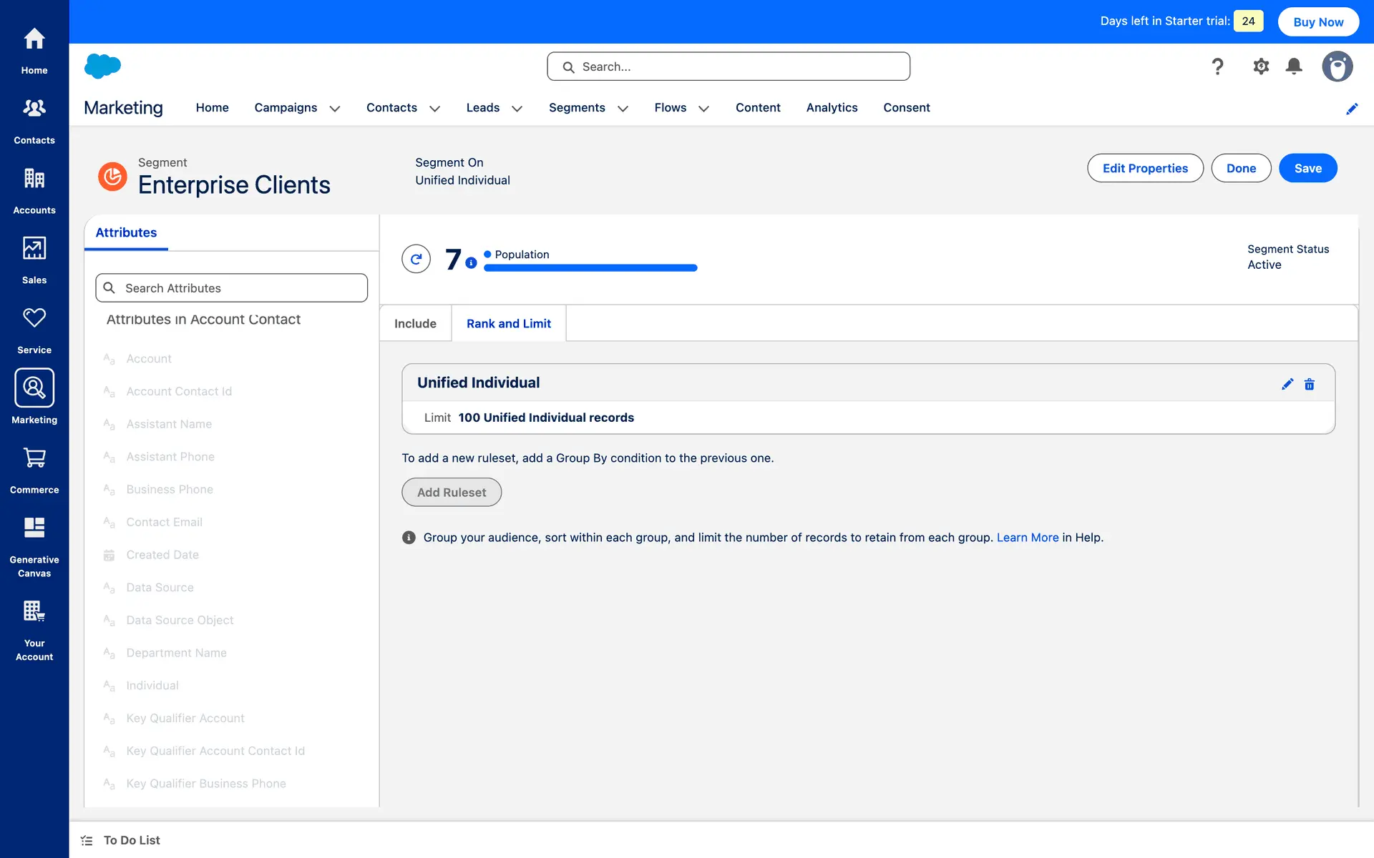This screenshot has width=1374, height=858.
Task: Click the population info icon
Action: pyautogui.click(x=471, y=263)
